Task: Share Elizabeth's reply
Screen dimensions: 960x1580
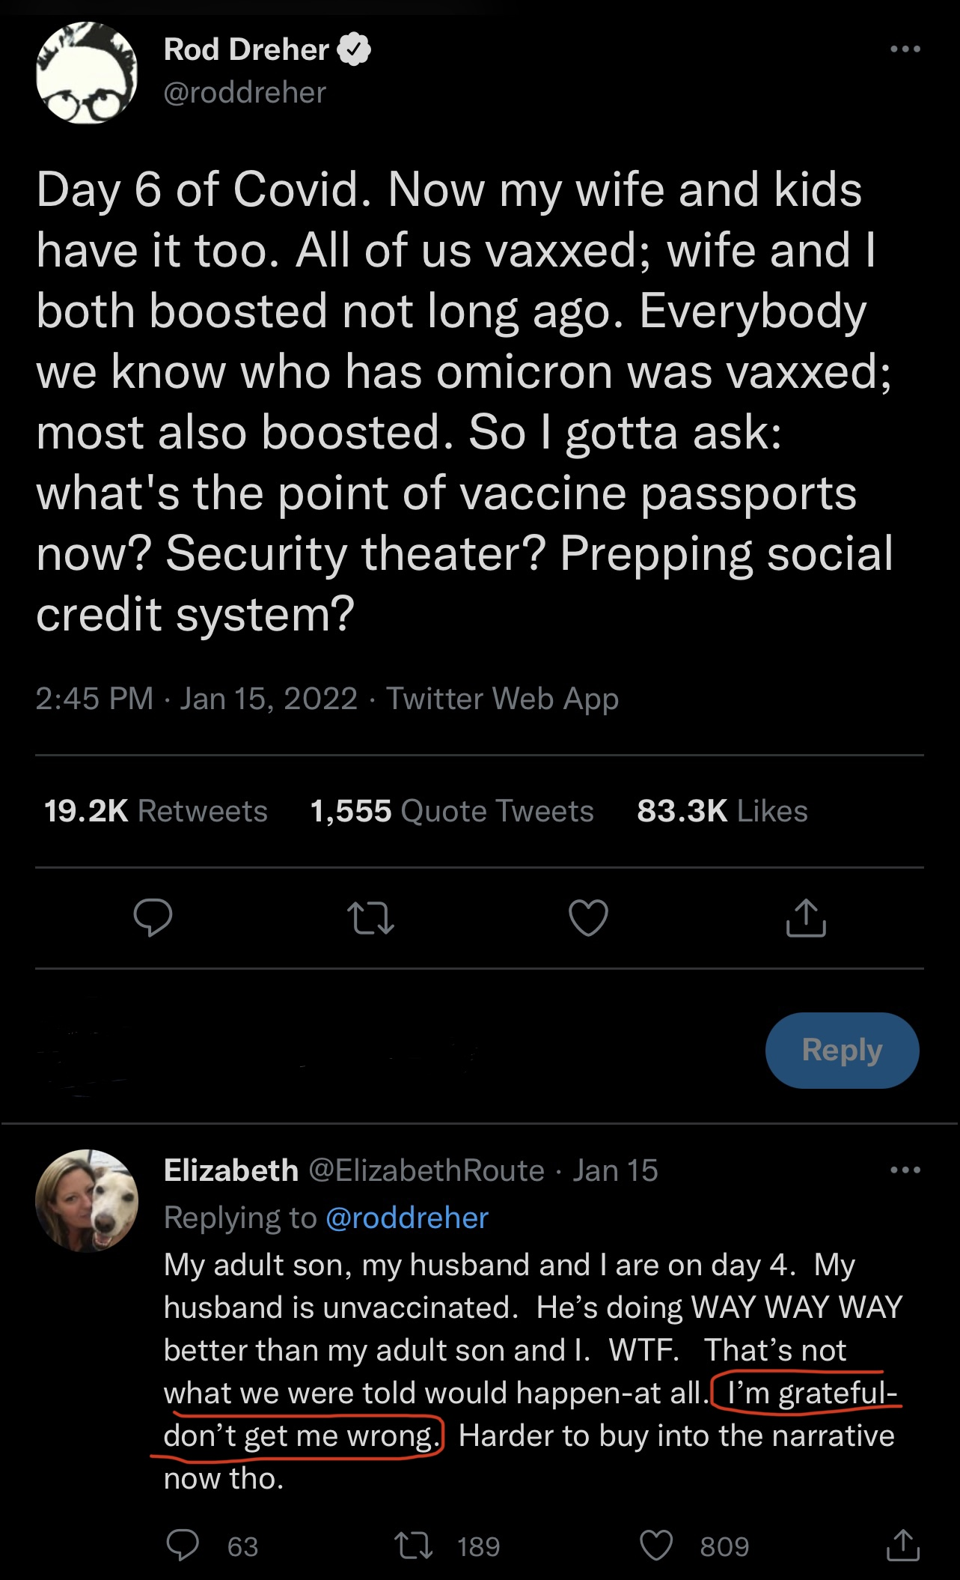Action: coord(902,1546)
